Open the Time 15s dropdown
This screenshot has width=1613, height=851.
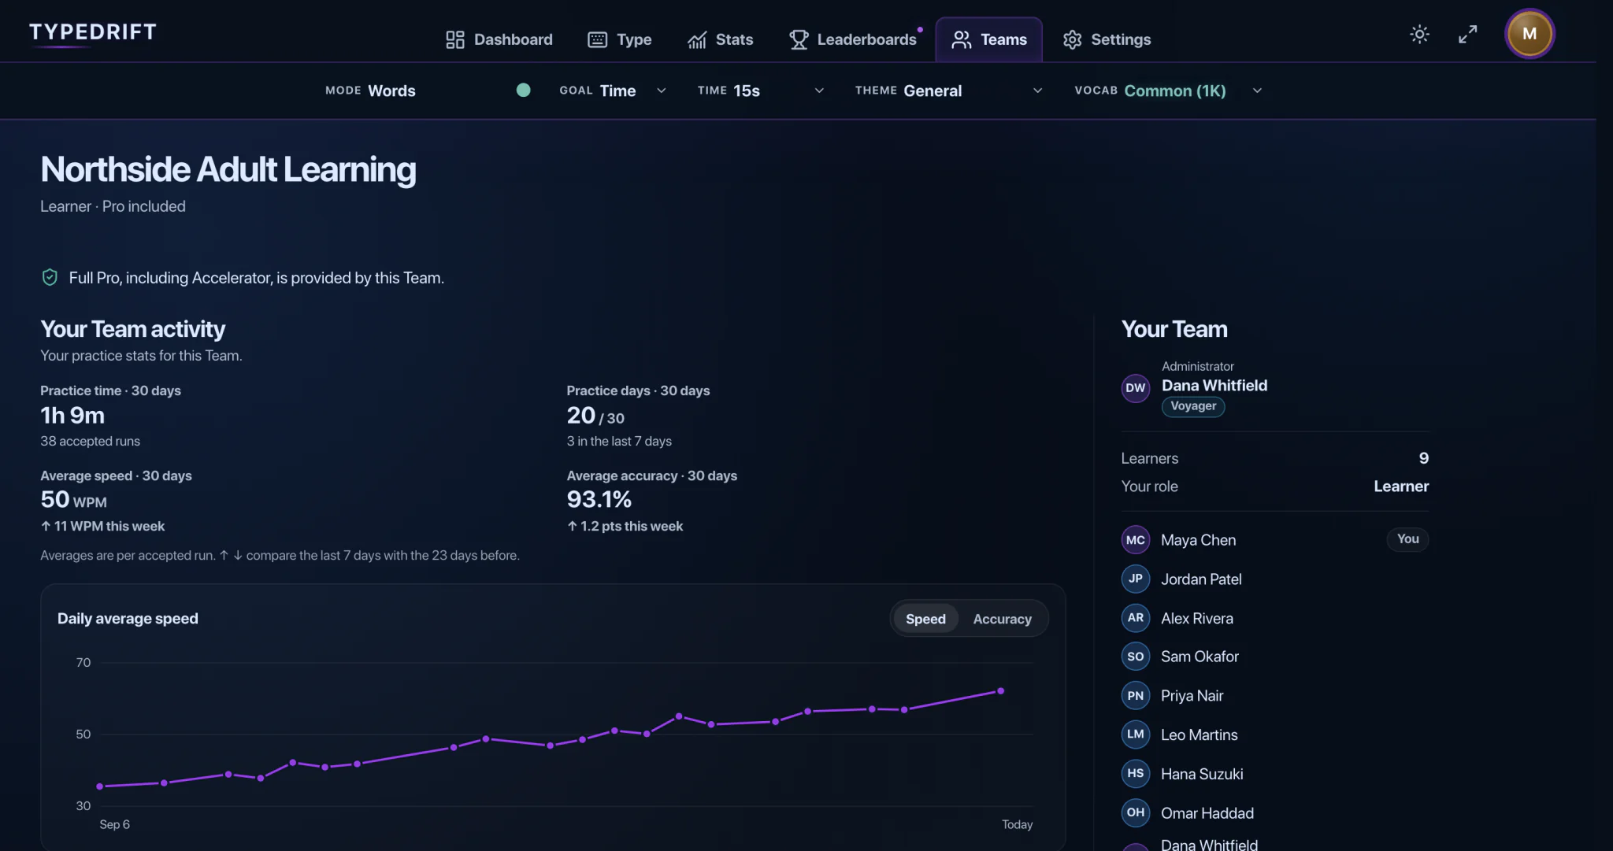(x=760, y=91)
